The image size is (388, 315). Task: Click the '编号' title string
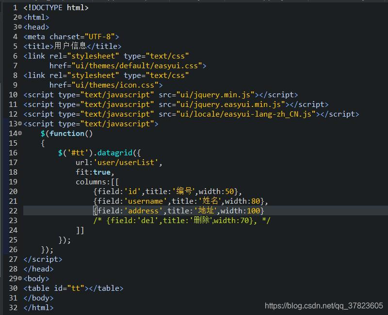[x=184, y=191]
